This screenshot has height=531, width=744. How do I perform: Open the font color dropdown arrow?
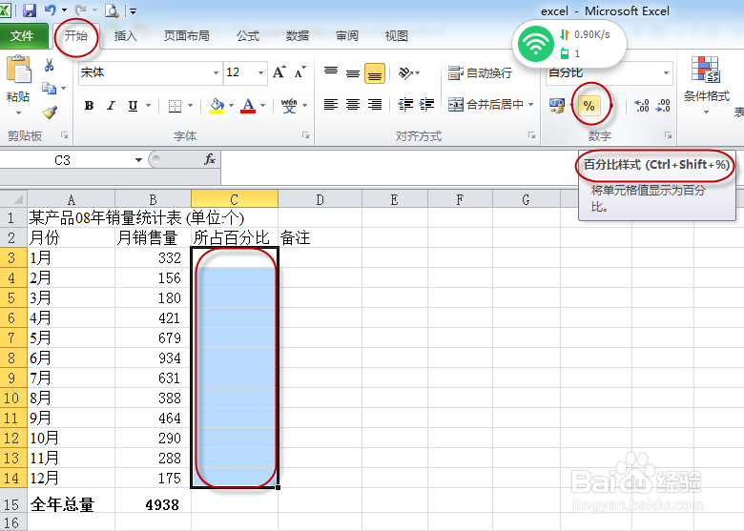point(262,105)
